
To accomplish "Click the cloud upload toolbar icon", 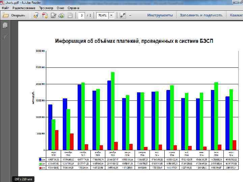I will coord(61,15).
